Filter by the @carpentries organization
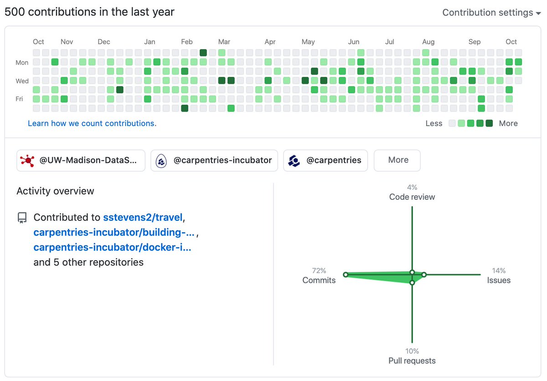 (325, 160)
